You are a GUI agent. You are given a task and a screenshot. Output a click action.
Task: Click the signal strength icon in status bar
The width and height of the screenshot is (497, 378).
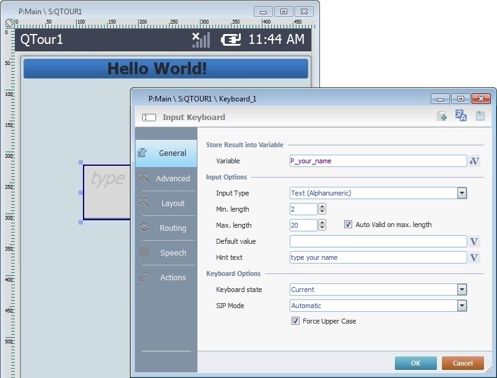[x=201, y=40]
